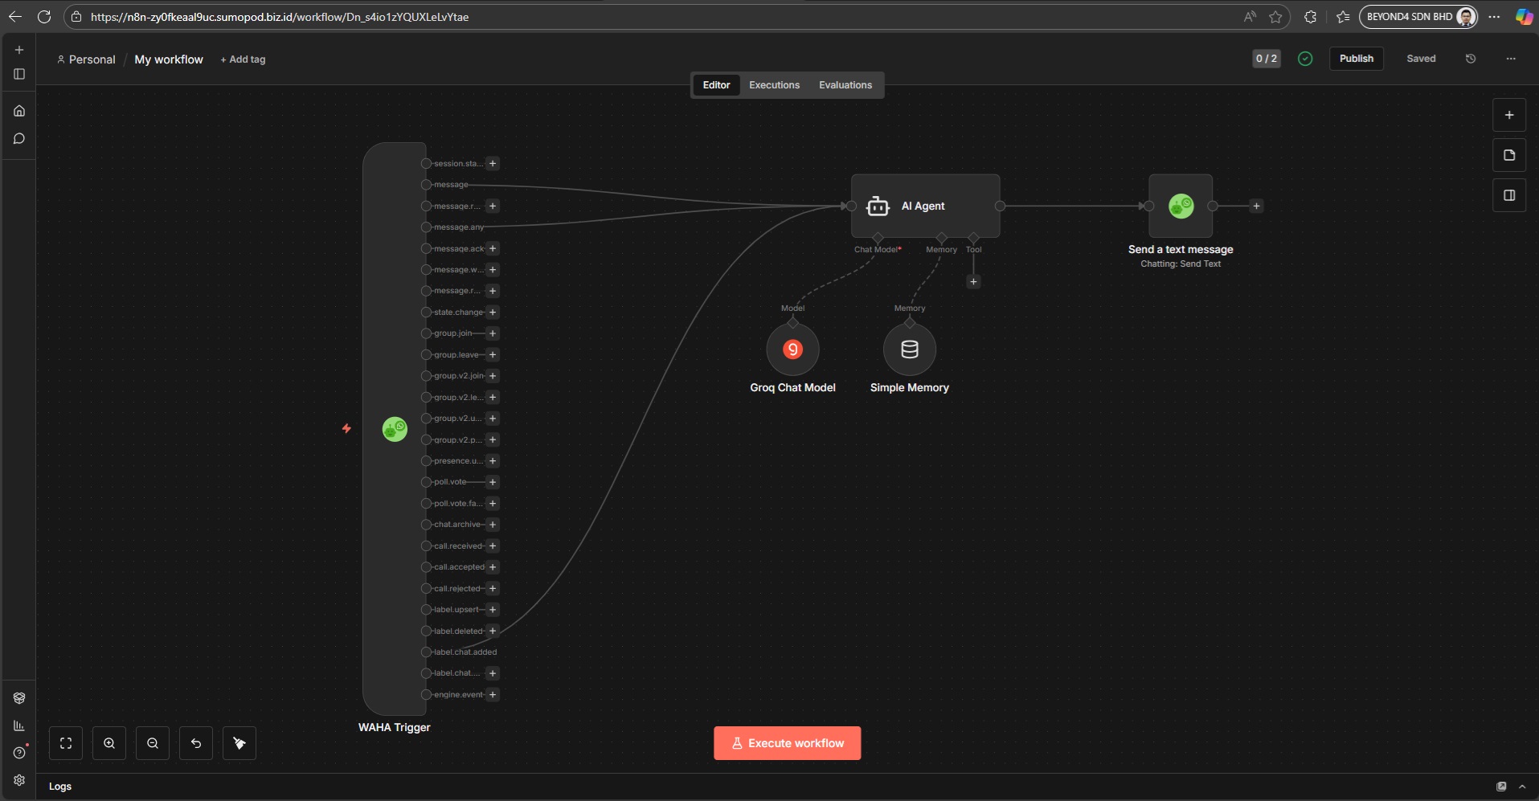Fit workflow to view icon

[66, 743]
